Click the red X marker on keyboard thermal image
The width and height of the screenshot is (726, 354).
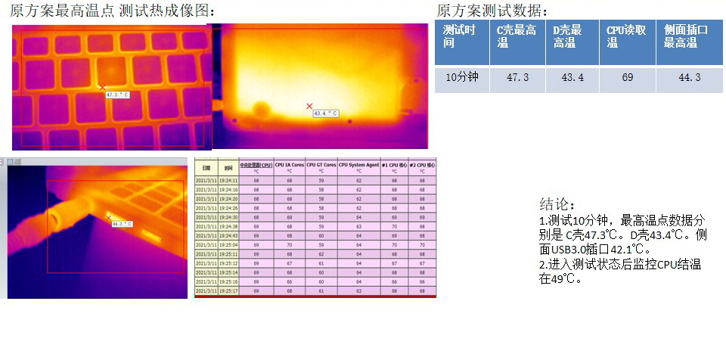[x=103, y=88]
